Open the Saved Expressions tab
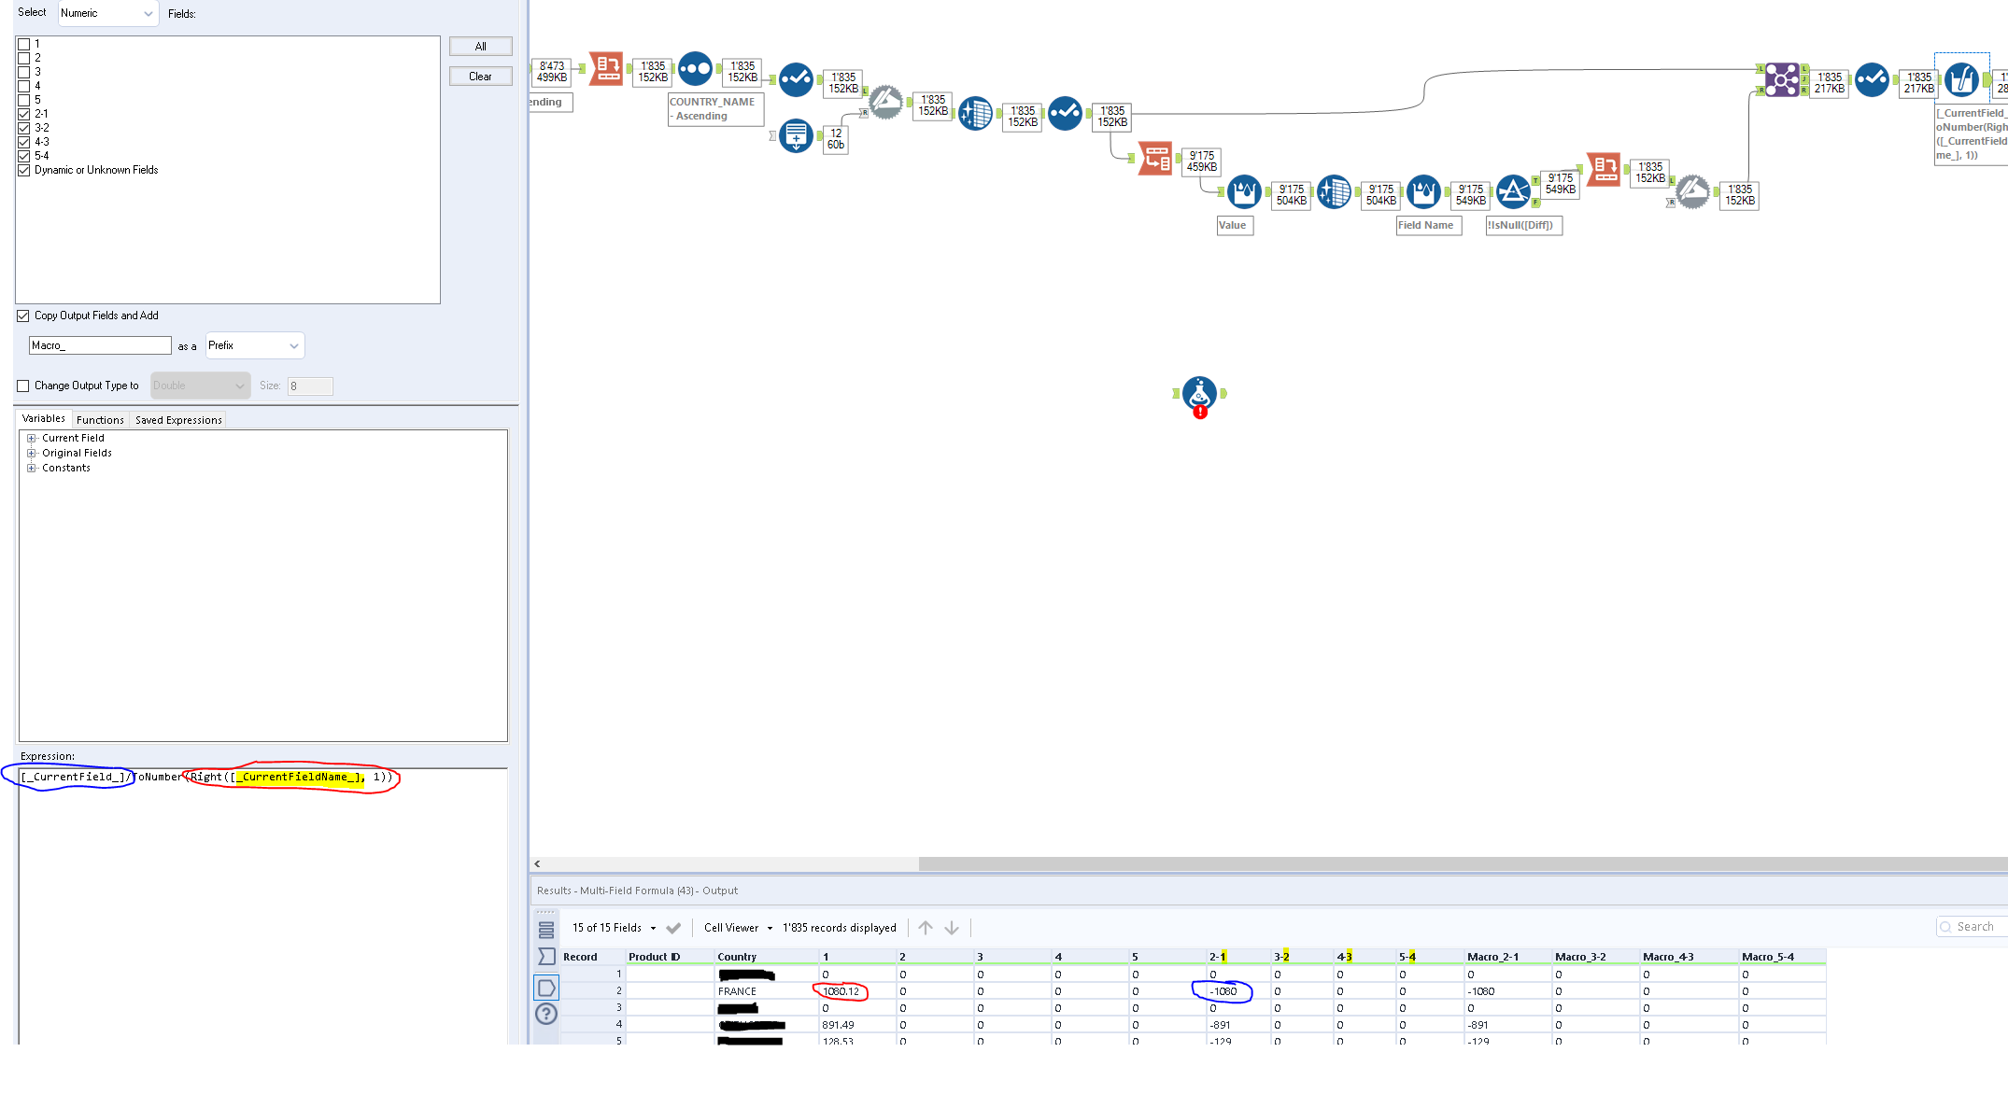2008x1108 pixels. pyautogui.click(x=178, y=420)
